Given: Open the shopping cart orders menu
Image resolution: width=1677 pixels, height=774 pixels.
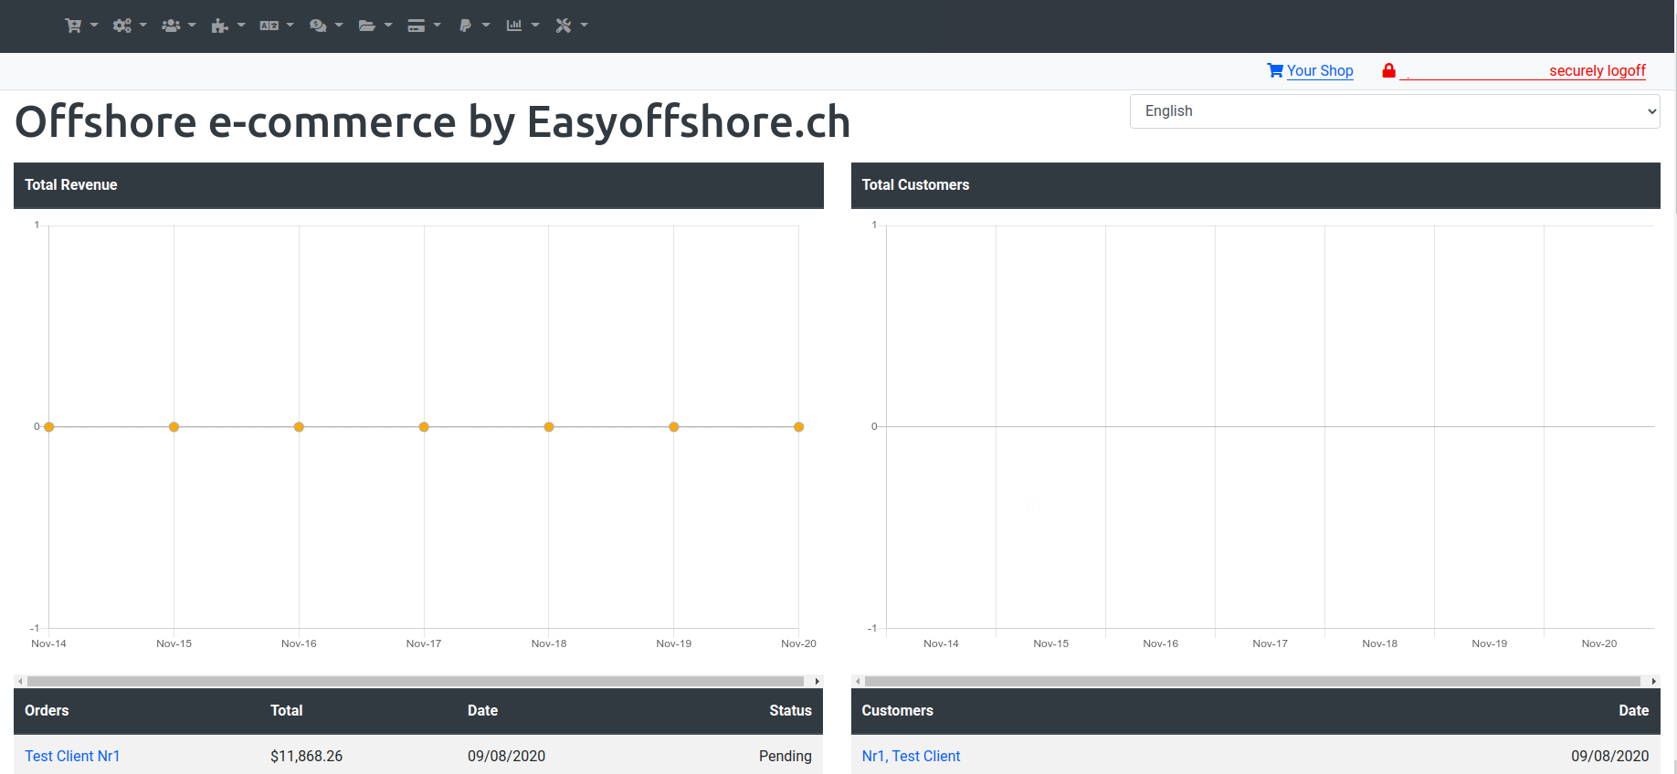Looking at the screenshot, I should [x=80, y=26].
